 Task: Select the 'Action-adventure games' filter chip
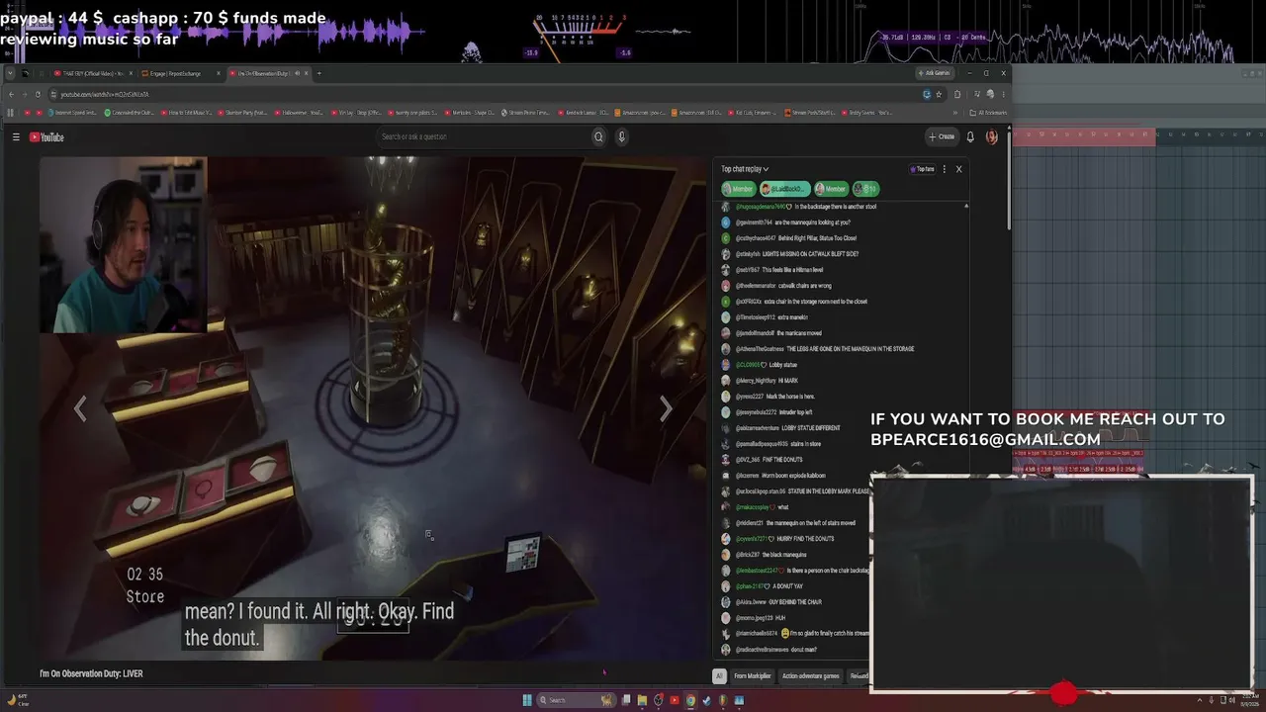(810, 676)
